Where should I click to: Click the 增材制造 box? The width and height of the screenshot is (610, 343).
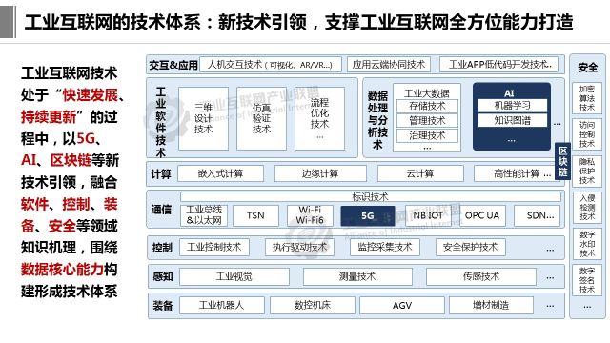tap(491, 305)
